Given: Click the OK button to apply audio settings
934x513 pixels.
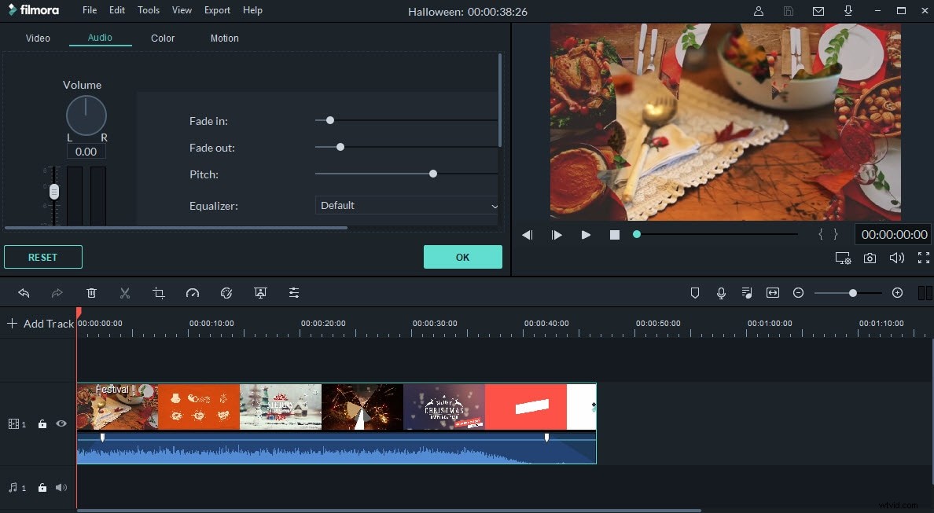Looking at the screenshot, I should tap(462, 256).
